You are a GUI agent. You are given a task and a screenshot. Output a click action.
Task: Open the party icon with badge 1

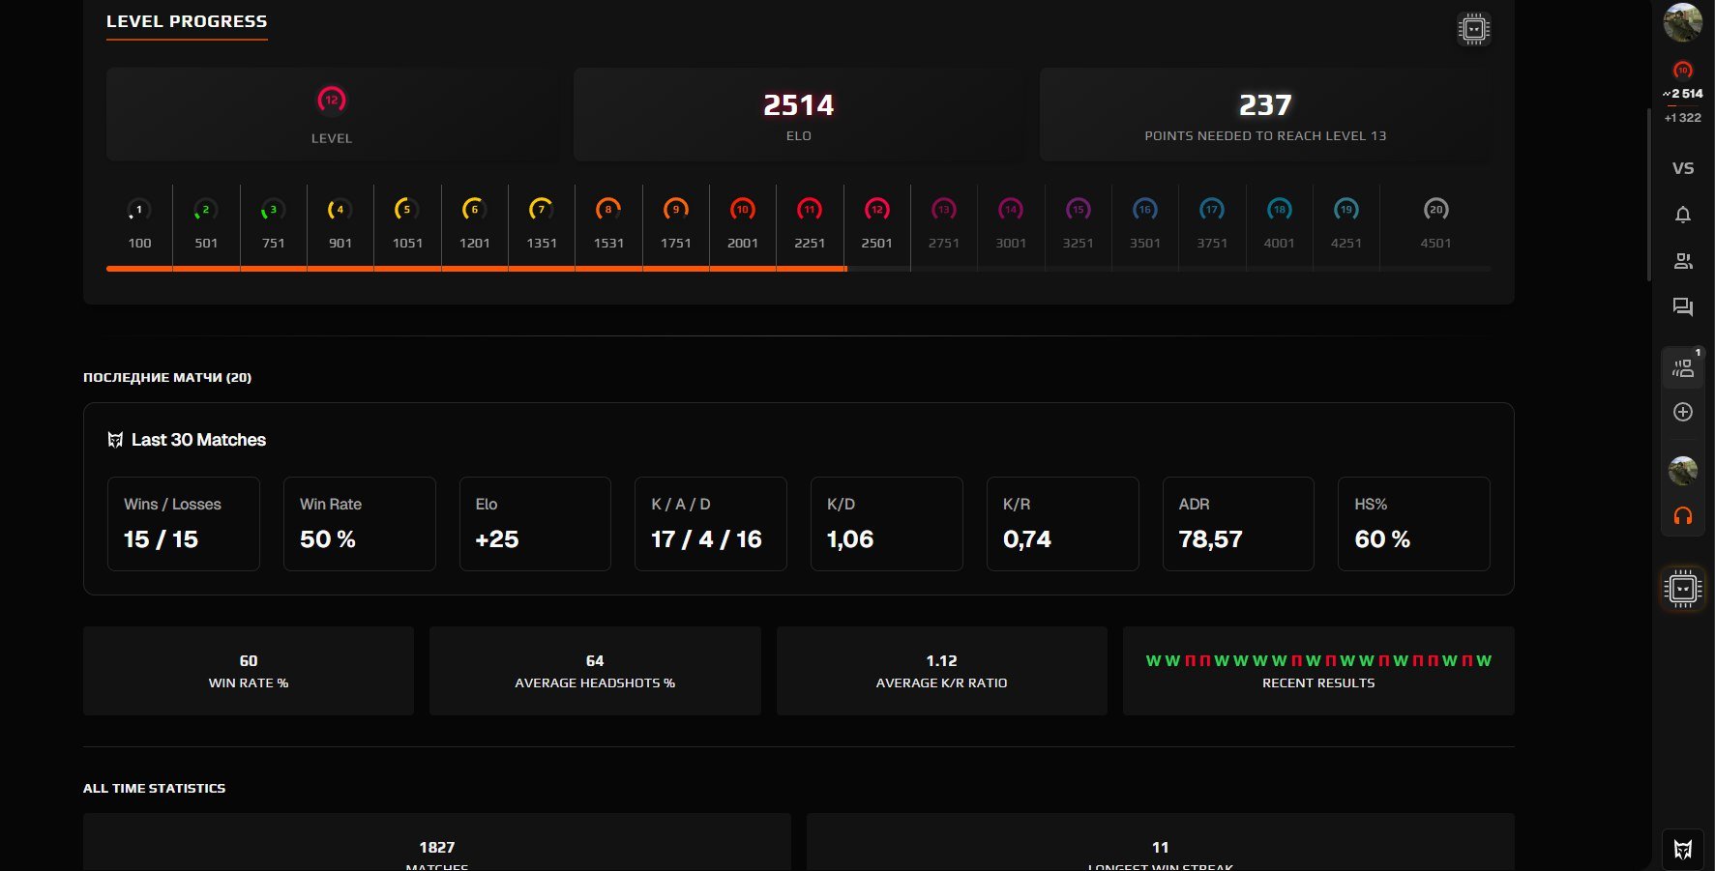(x=1683, y=367)
